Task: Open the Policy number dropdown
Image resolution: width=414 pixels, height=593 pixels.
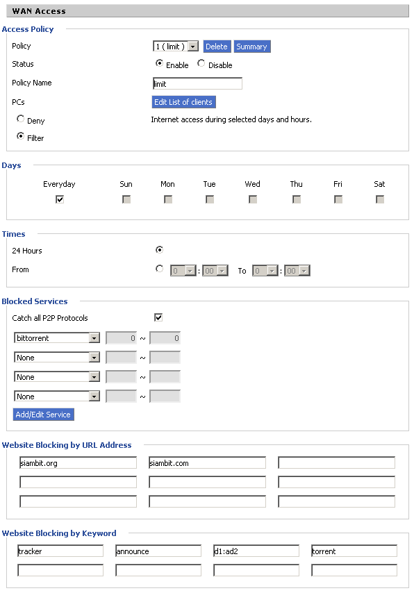Action: tap(176, 47)
